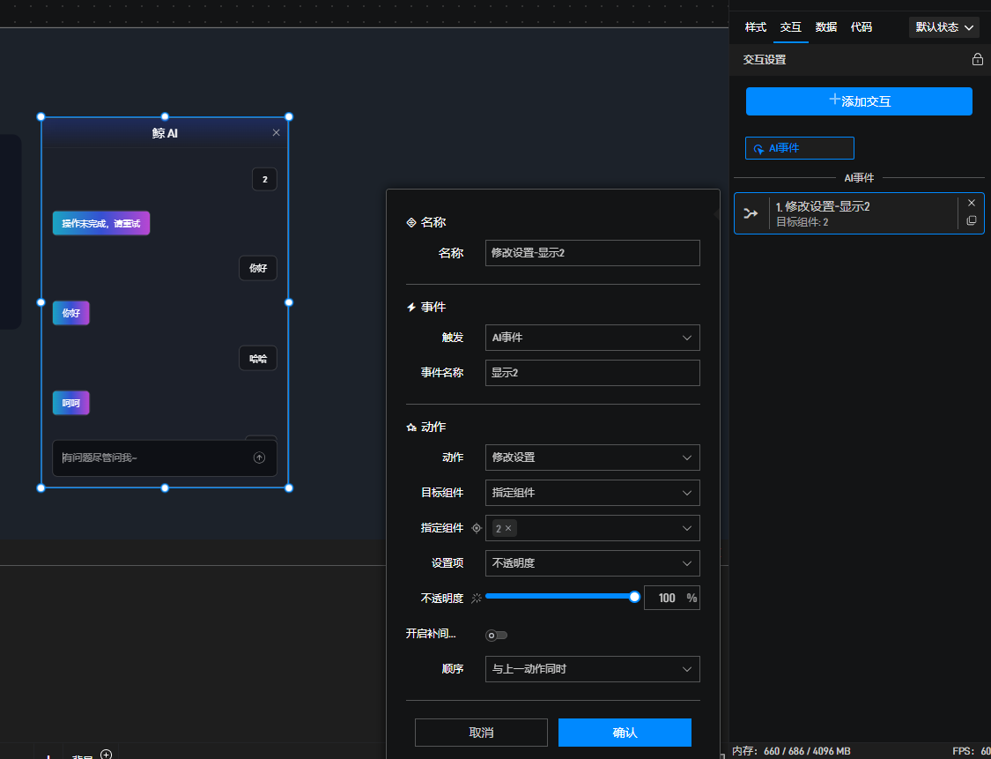Open the 顺序 dropdown showing 与上一动作同时

tap(592, 669)
